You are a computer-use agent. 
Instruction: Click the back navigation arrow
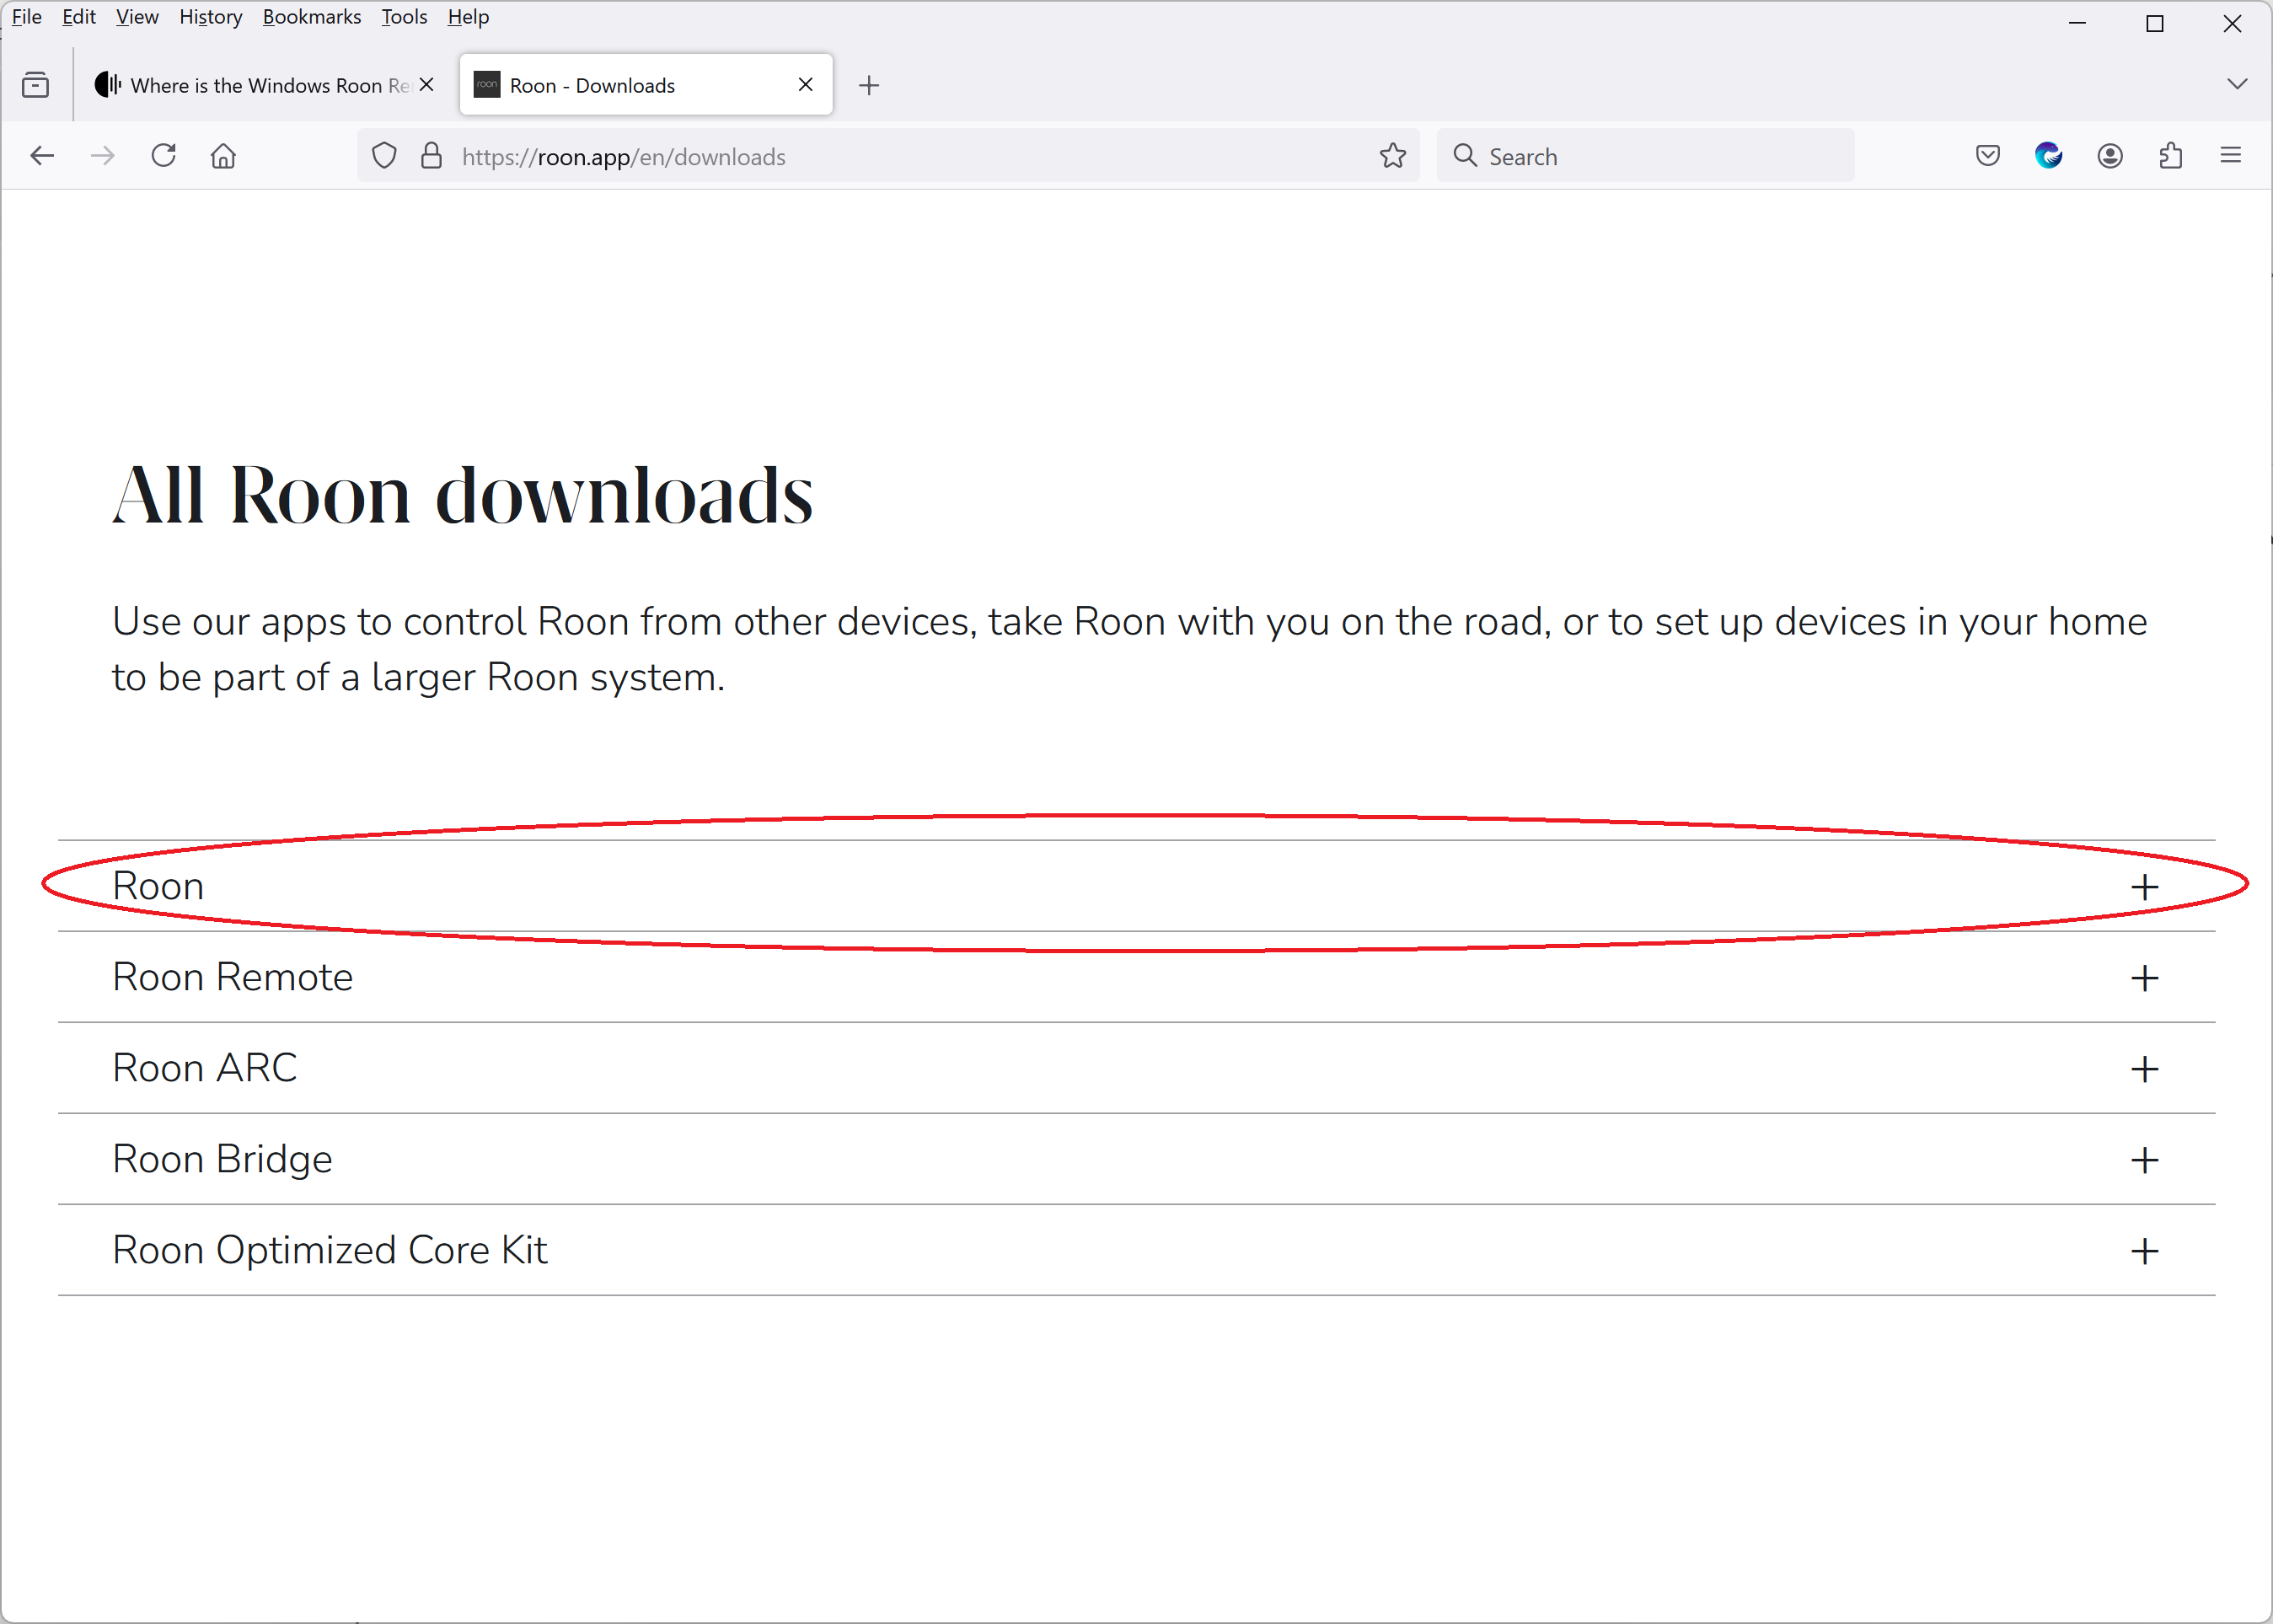coord(42,156)
